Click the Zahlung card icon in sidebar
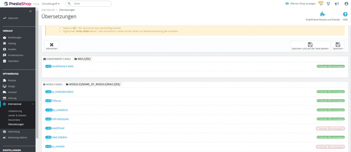The width and height of the screenshot is (351, 152). 5,98
